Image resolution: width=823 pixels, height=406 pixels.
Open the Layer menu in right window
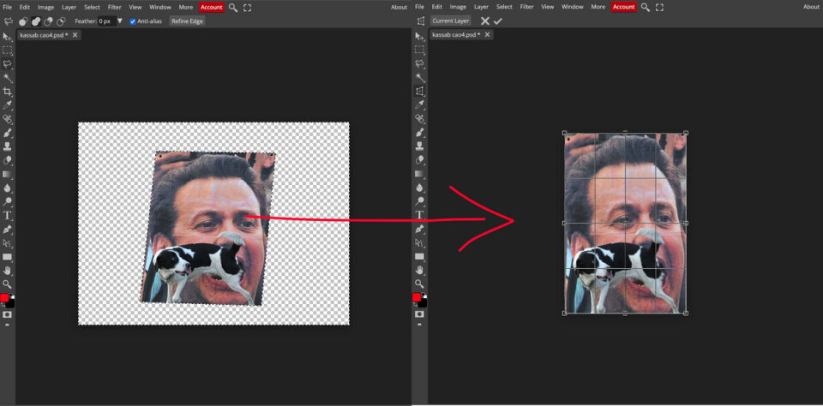point(480,7)
